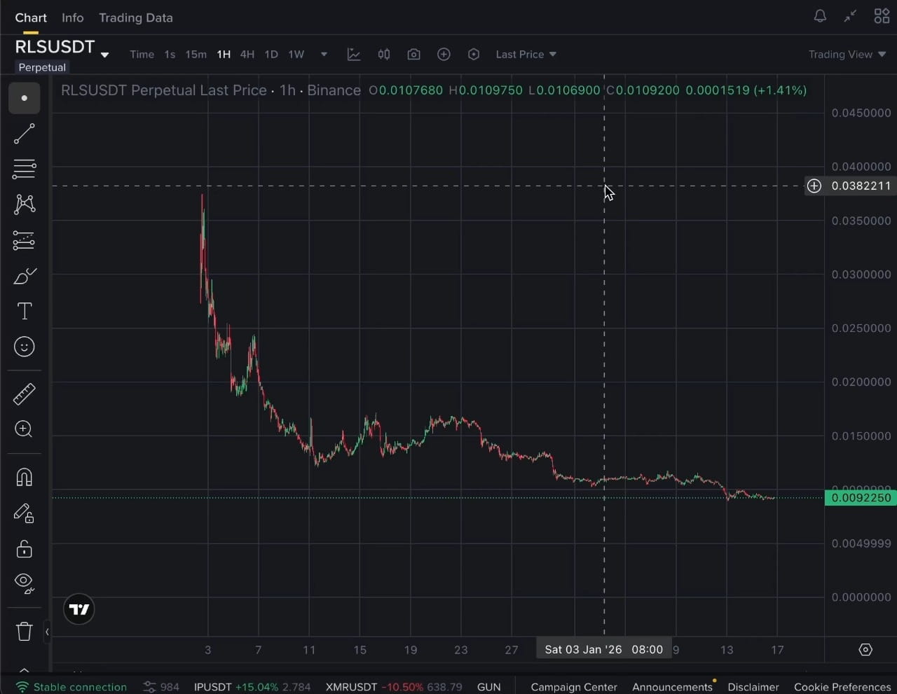Image resolution: width=897 pixels, height=694 pixels.
Task: Switch chart to the 4H timeframe
Action: [x=247, y=54]
